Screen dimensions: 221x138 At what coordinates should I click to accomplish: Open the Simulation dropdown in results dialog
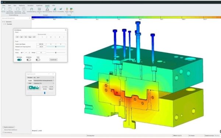(44, 78)
